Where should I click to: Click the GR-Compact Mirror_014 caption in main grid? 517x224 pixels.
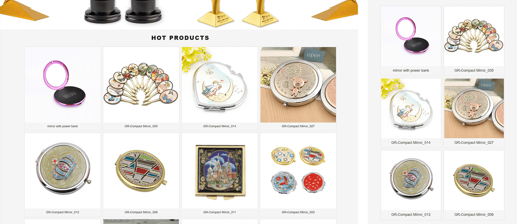[x=220, y=126]
